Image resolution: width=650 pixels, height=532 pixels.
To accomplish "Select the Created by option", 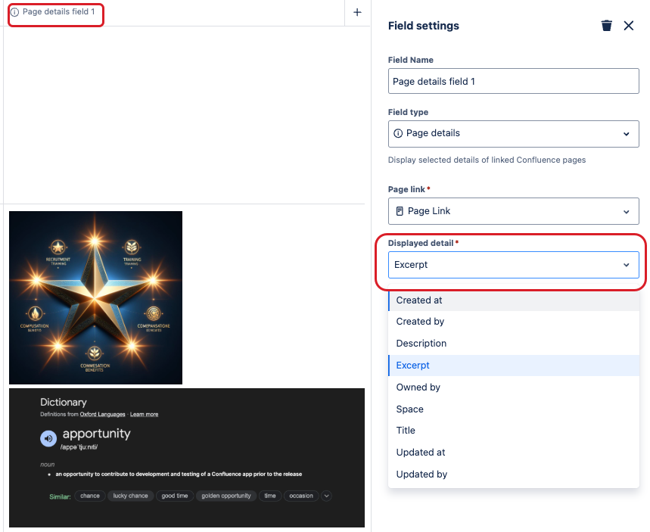I will 514,322.
